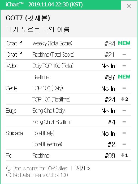The width and height of the screenshot is (138, 184).
Task: Click the #4 Bugs ranking
Action: click(112, 122)
